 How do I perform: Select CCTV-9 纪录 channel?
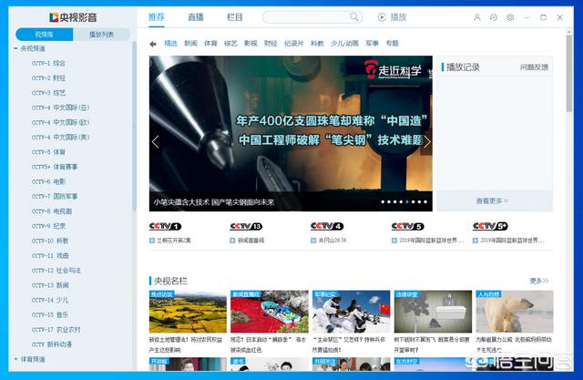[x=48, y=226]
